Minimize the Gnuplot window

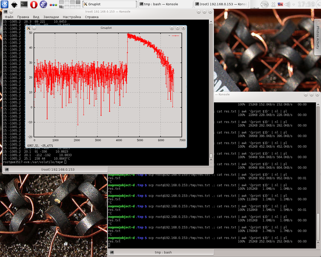pyautogui.click(x=172, y=28)
